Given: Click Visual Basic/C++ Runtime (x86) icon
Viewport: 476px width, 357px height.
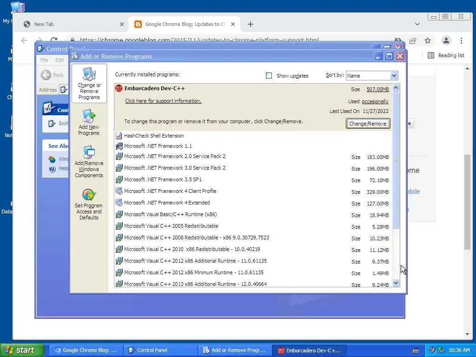Looking at the screenshot, I should tap(119, 214).
